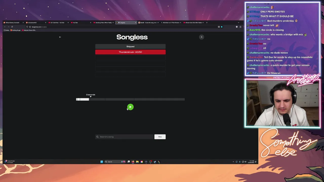Open the Dailies bookmarks folder
The height and width of the screenshot is (182, 324).
point(7,30)
